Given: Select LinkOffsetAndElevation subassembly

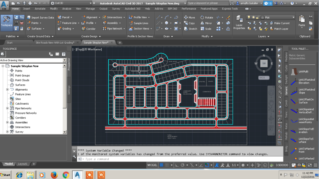Looking at the screenshot, I should click(303, 82).
